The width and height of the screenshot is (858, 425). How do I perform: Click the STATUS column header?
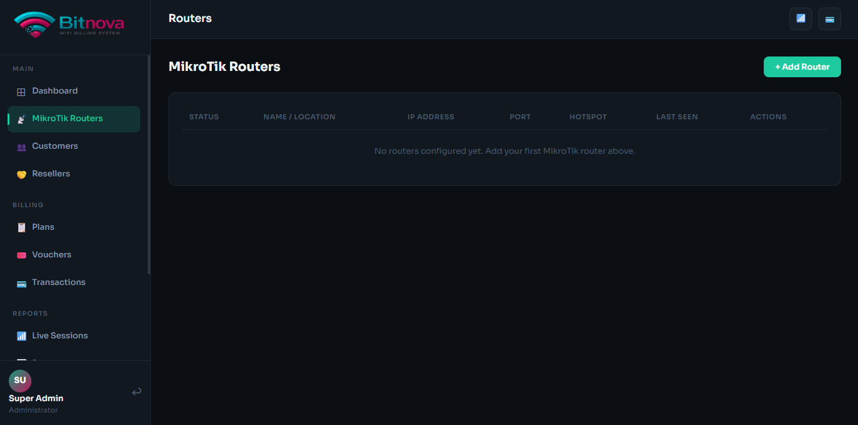204,117
